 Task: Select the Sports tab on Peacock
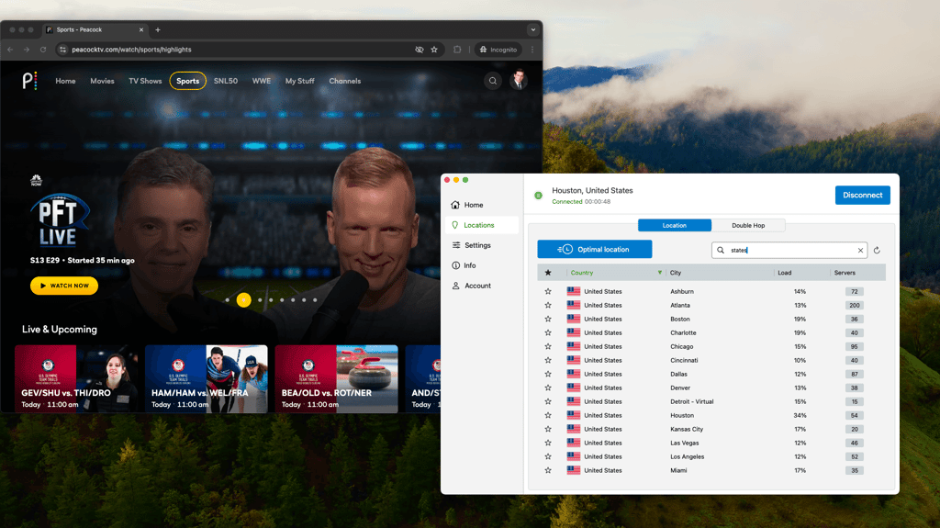[x=187, y=81]
